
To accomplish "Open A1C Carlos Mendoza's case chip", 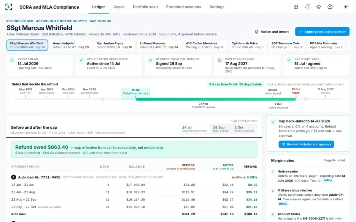I will coord(205,45).
